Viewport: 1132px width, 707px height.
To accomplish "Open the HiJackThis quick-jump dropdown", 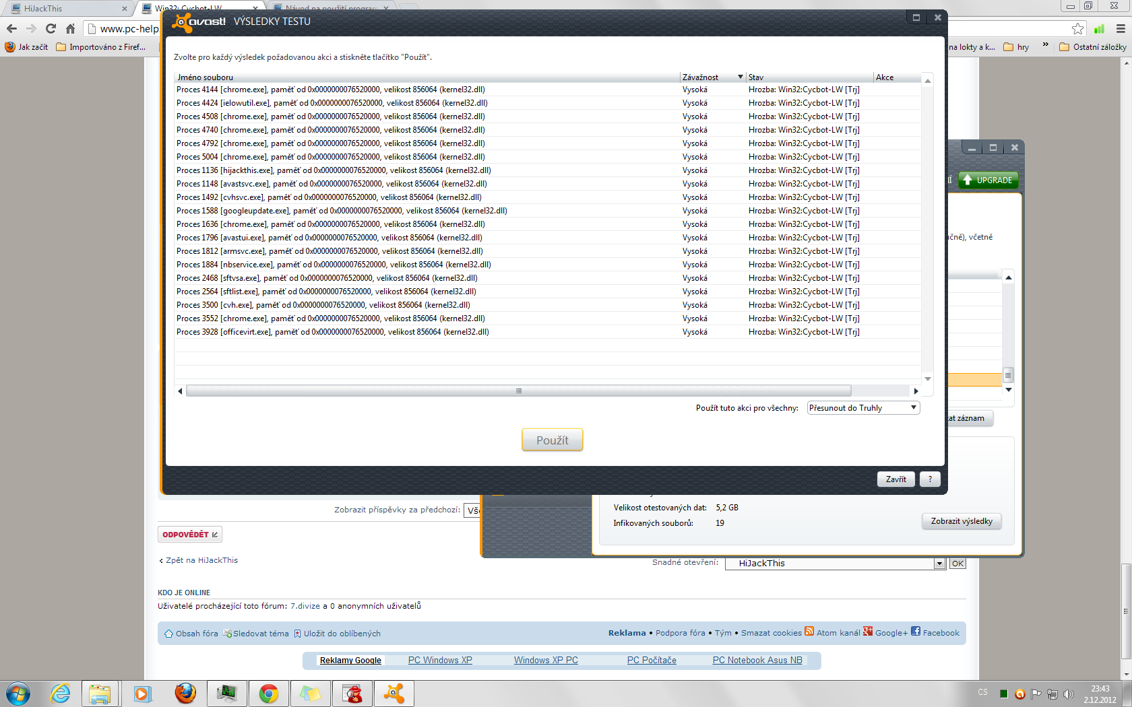I will click(836, 564).
